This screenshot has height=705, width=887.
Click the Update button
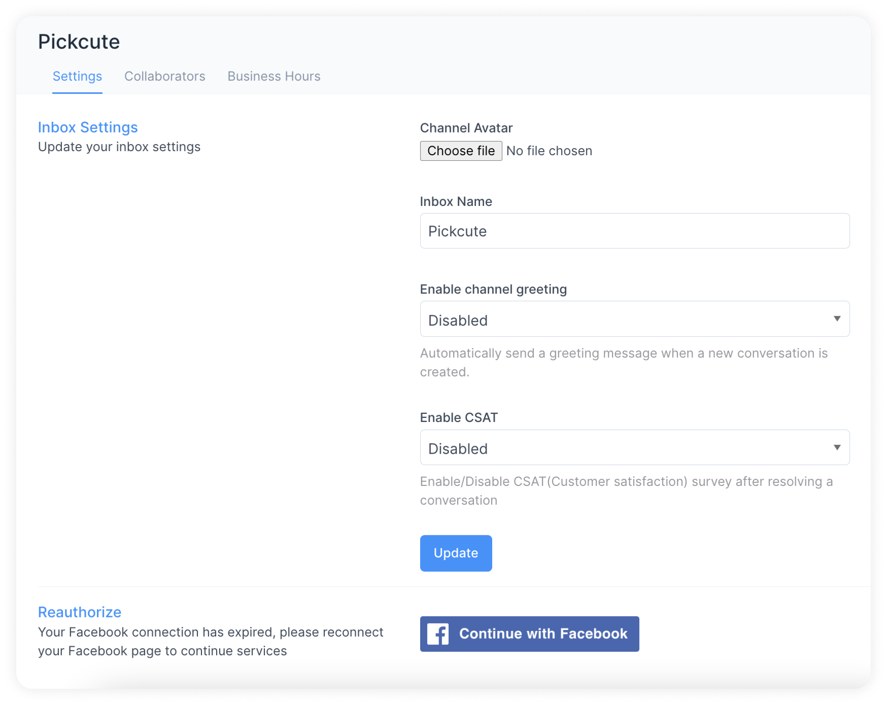(x=456, y=553)
